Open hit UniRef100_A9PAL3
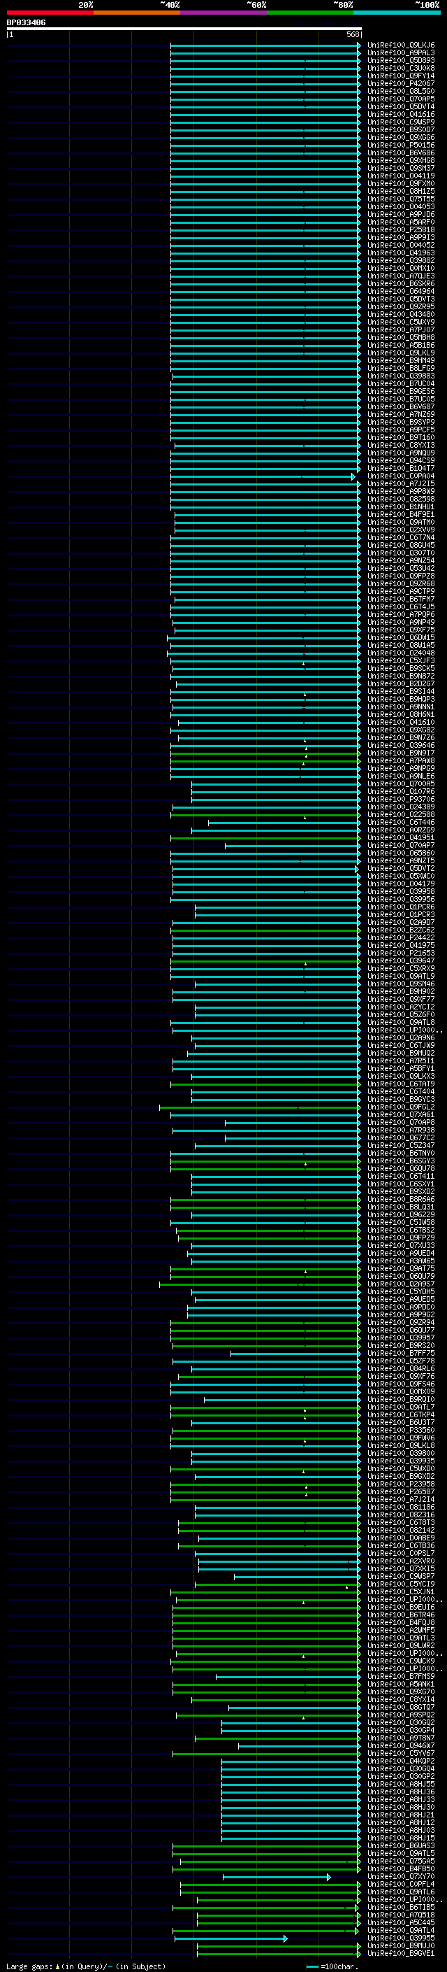Screen dimensions: 447x1972 pos(400,53)
